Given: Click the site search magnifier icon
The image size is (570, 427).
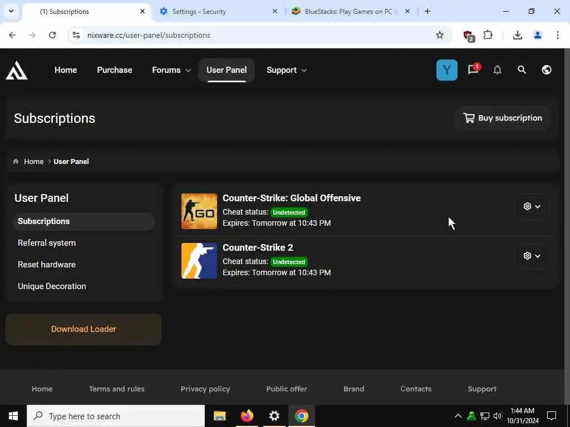Looking at the screenshot, I should [x=522, y=69].
